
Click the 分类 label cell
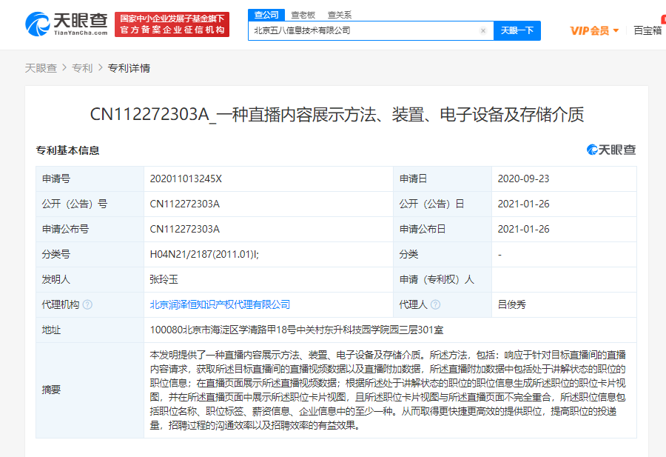click(443, 254)
